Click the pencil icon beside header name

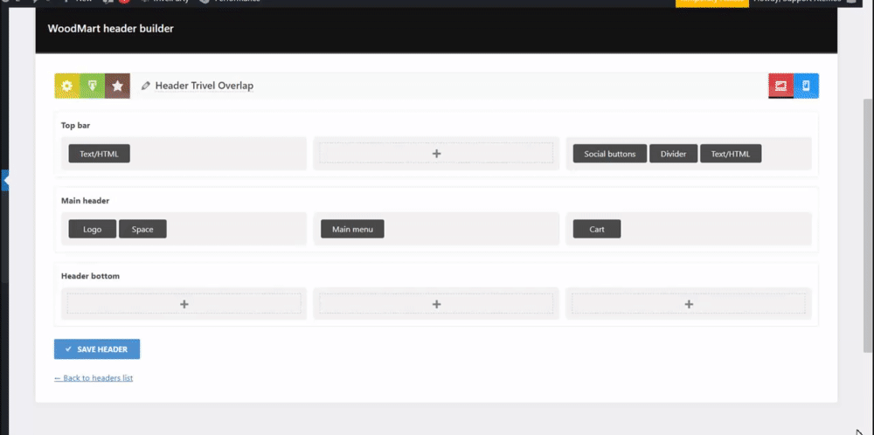pyautogui.click(x=145, y=86)
